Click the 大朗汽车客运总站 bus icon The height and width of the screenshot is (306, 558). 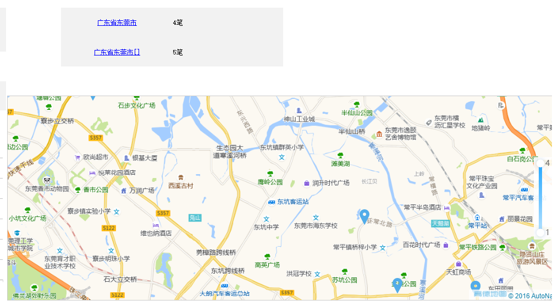224,286
